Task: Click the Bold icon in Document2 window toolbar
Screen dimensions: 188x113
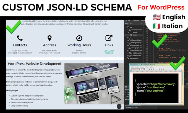Action: point(149,69)
